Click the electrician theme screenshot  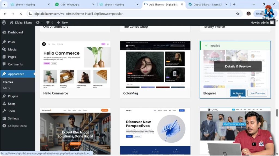point(75,131)
